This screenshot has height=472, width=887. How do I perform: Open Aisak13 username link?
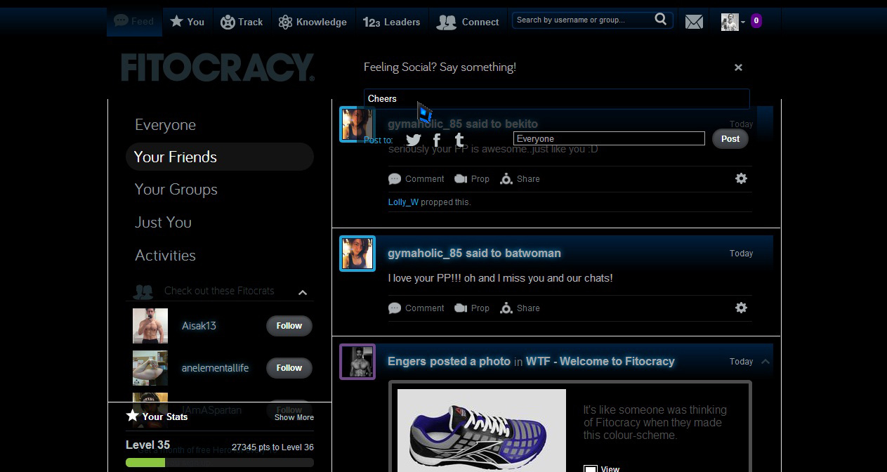(x=199, y=326)
